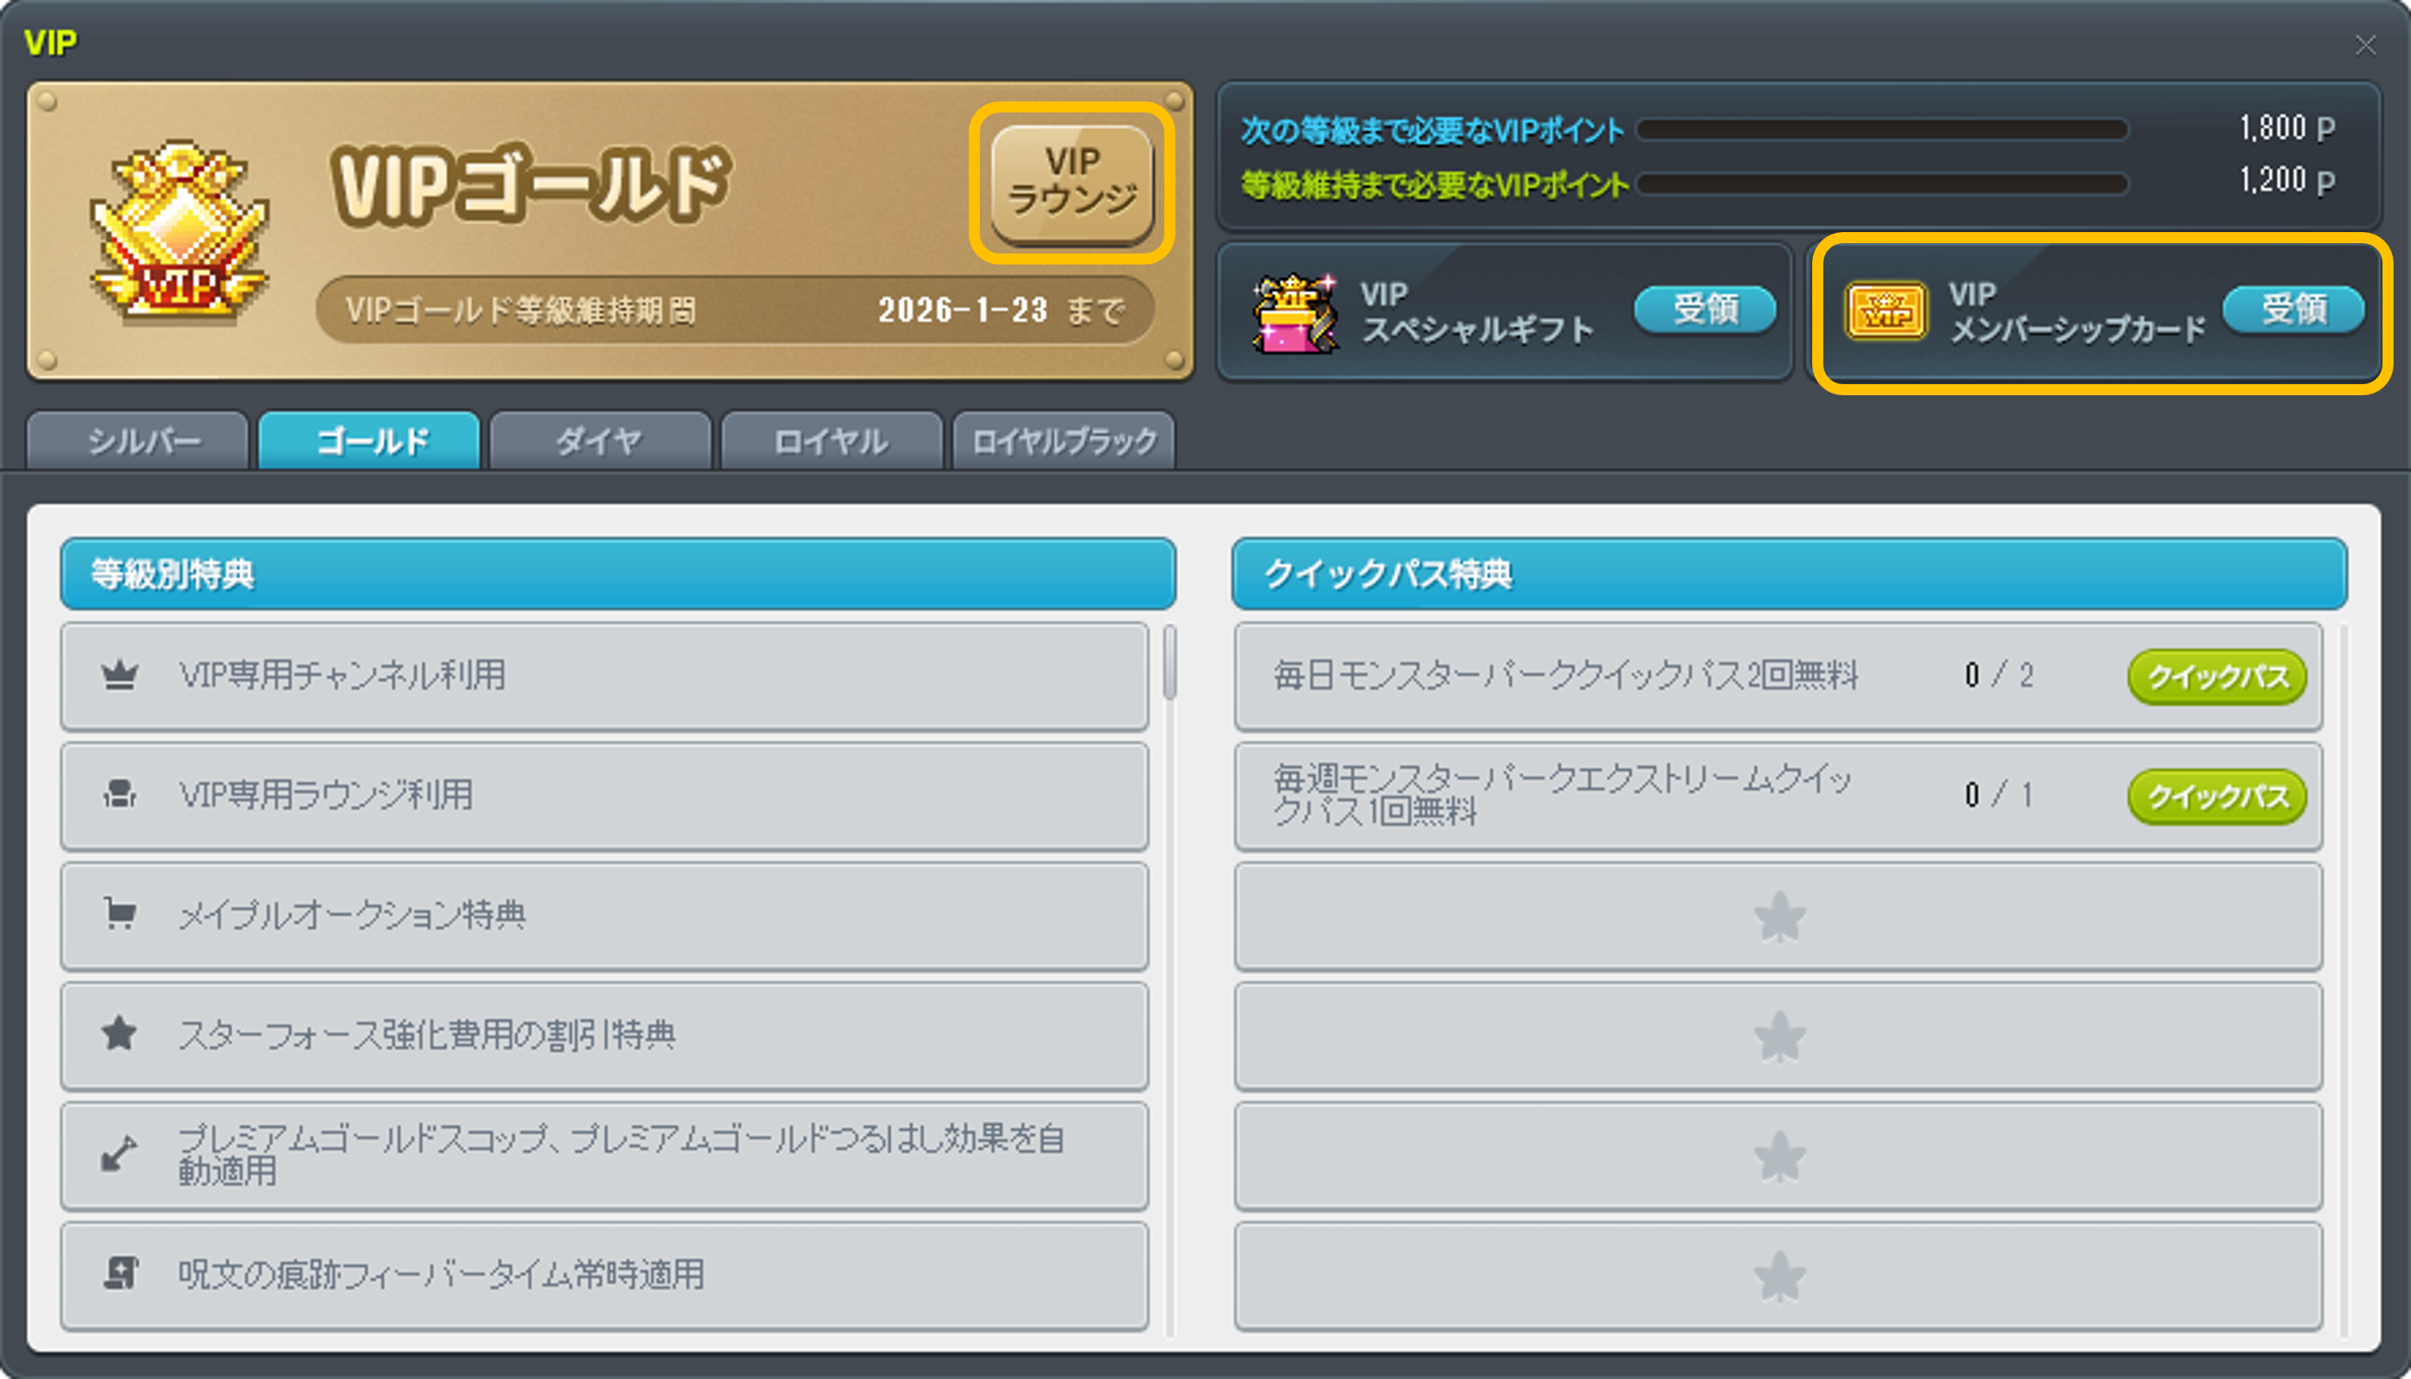Select the ロイヤルブラック tab
Image resolution: width=2411 pixels, height=1379 pixels.
(x=1064, y=440)
